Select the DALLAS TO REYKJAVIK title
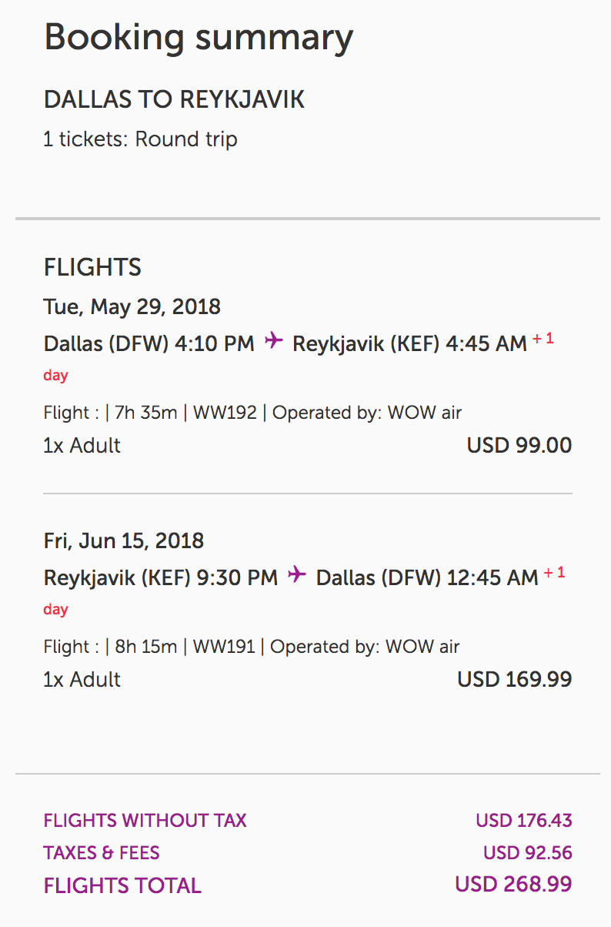 (174, 99)
